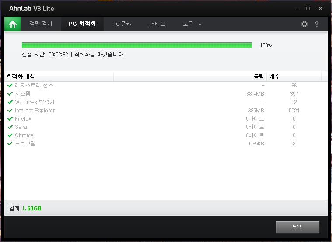Viewport: 332px width, 242px height.
Task: Click the check mark next to Windows 탐색기
Action: [10, 102]
